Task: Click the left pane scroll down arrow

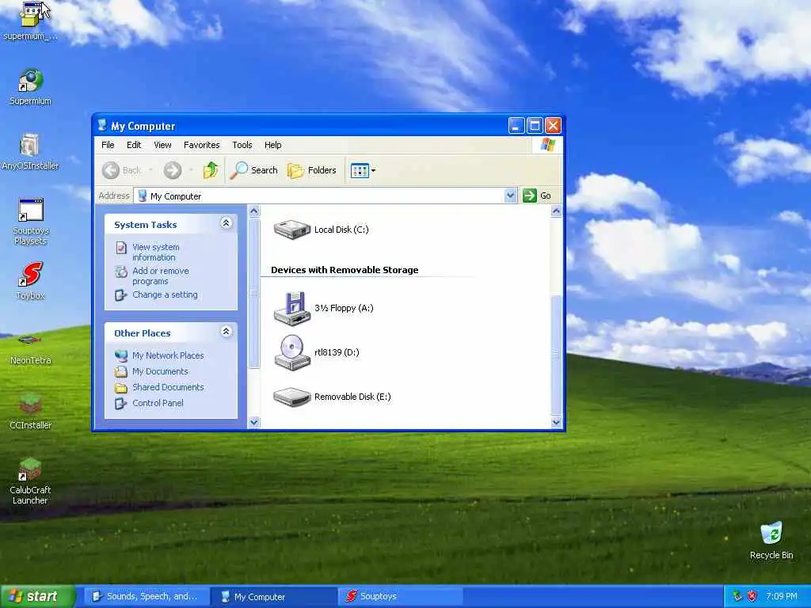Action: pyautogui.click(x=254, y=423)
